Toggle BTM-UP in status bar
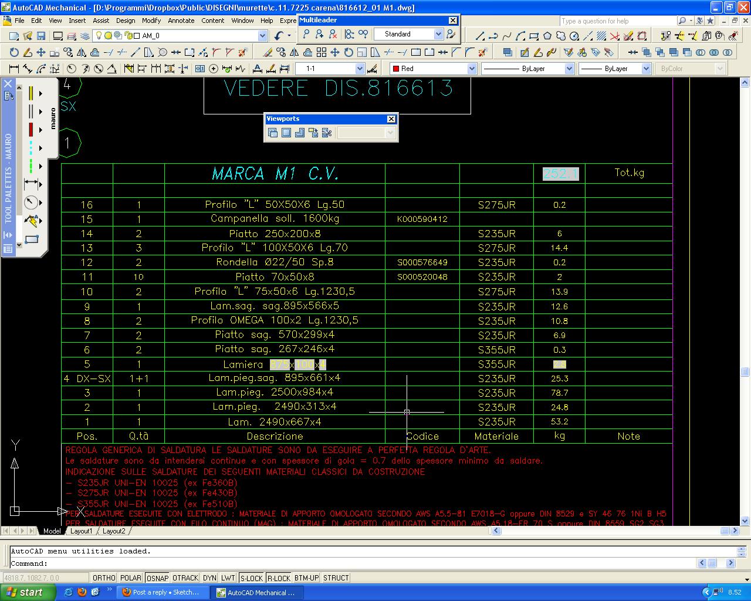 click(x=306, y=578)
